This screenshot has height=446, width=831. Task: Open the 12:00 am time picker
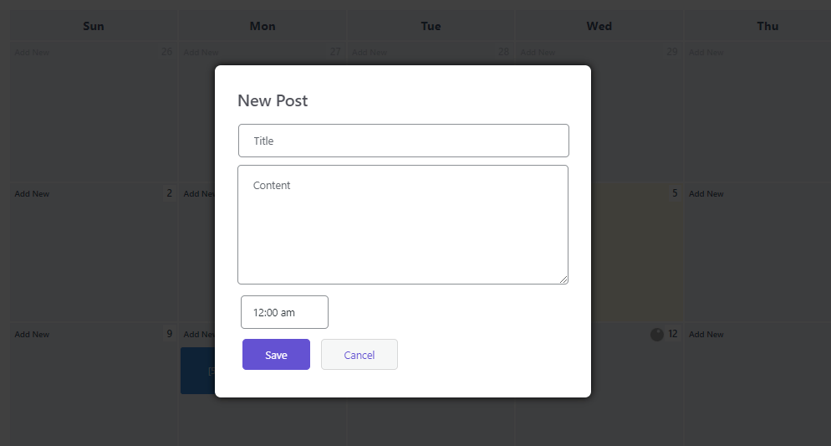click(284, 312)
